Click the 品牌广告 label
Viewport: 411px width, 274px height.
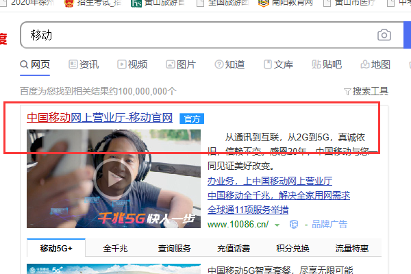(x=329, y=225)
